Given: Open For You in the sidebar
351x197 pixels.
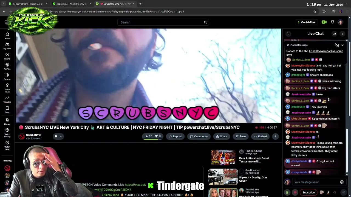Looking at the screenshot, I should tap(7, 66).
